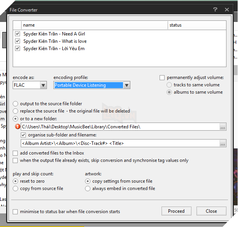This screenshot has height=227, width=238.
Task: Click the name column header
Action: tap(94, 25)
